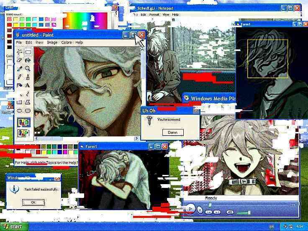The height and width of the screenshot is (231, 308).
Task: Click the Play button in Media Player
Action: point(190,209)
